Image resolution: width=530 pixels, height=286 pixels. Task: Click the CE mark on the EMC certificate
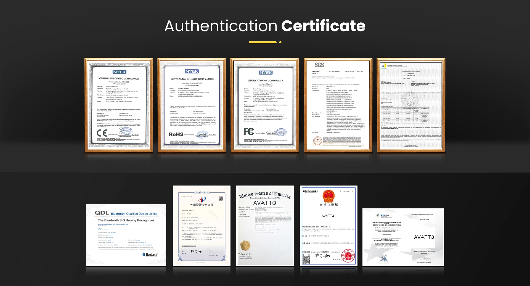pyautogui.click(x=102, y=133)
